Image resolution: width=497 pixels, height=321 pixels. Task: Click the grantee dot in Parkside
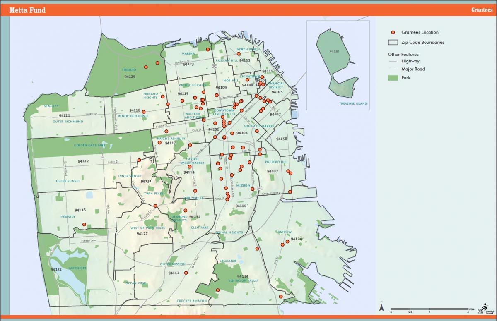tap(84, 225)
